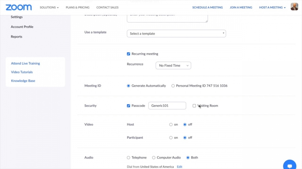Image resolution: width=302 pixels, height=169 pixels.
Task: Edit the dial-in country
Action: point(180,167)
